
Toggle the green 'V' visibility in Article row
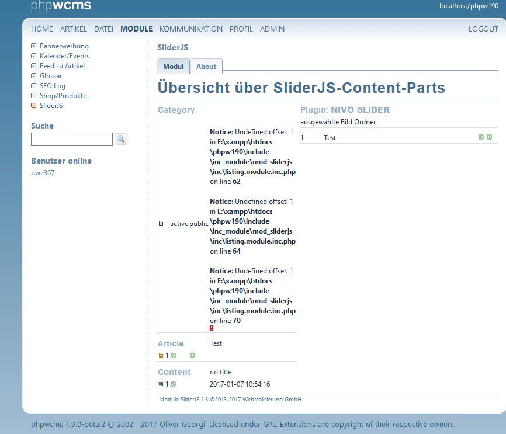pos(174,355)
